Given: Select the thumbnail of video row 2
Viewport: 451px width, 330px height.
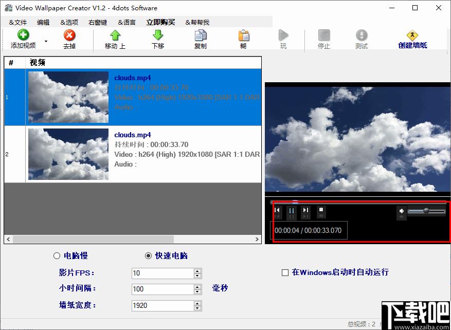Looking at the screenshot, I should point(68,154).
